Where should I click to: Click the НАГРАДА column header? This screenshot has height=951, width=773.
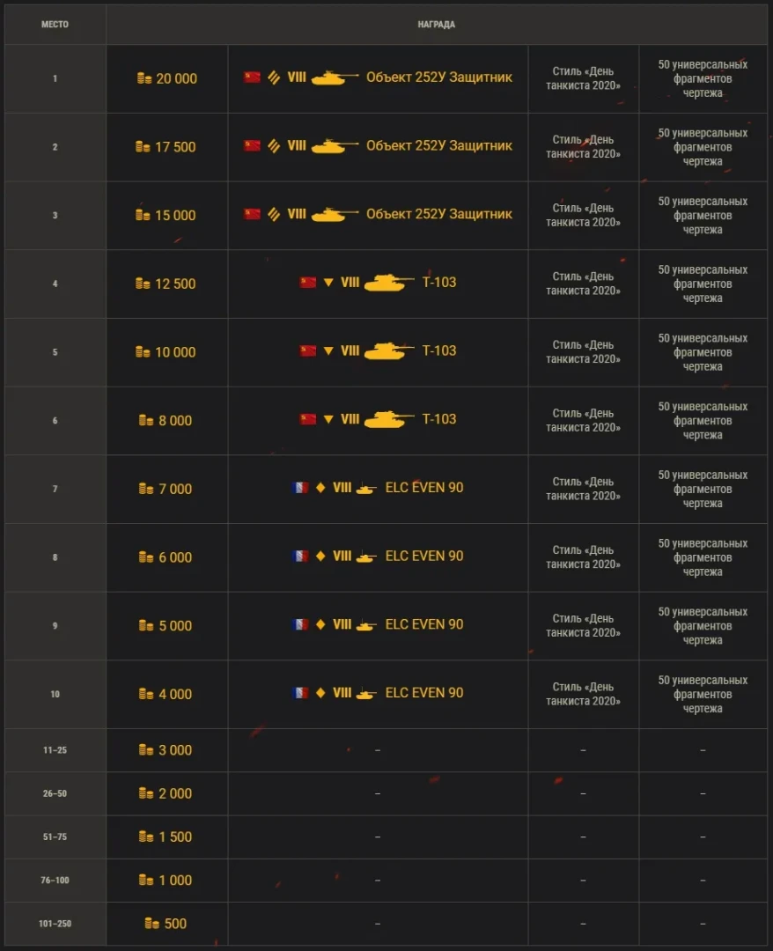436,25
